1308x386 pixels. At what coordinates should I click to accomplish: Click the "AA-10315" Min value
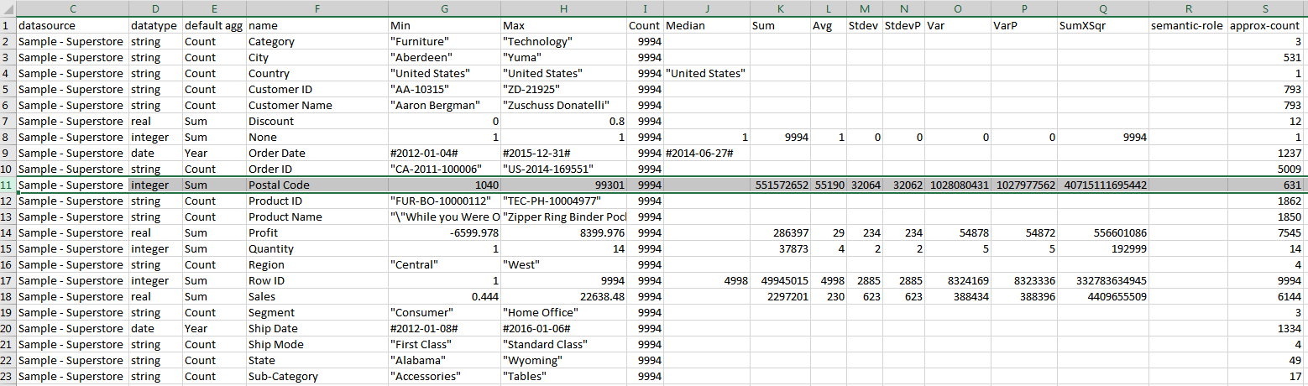point(444,89)
